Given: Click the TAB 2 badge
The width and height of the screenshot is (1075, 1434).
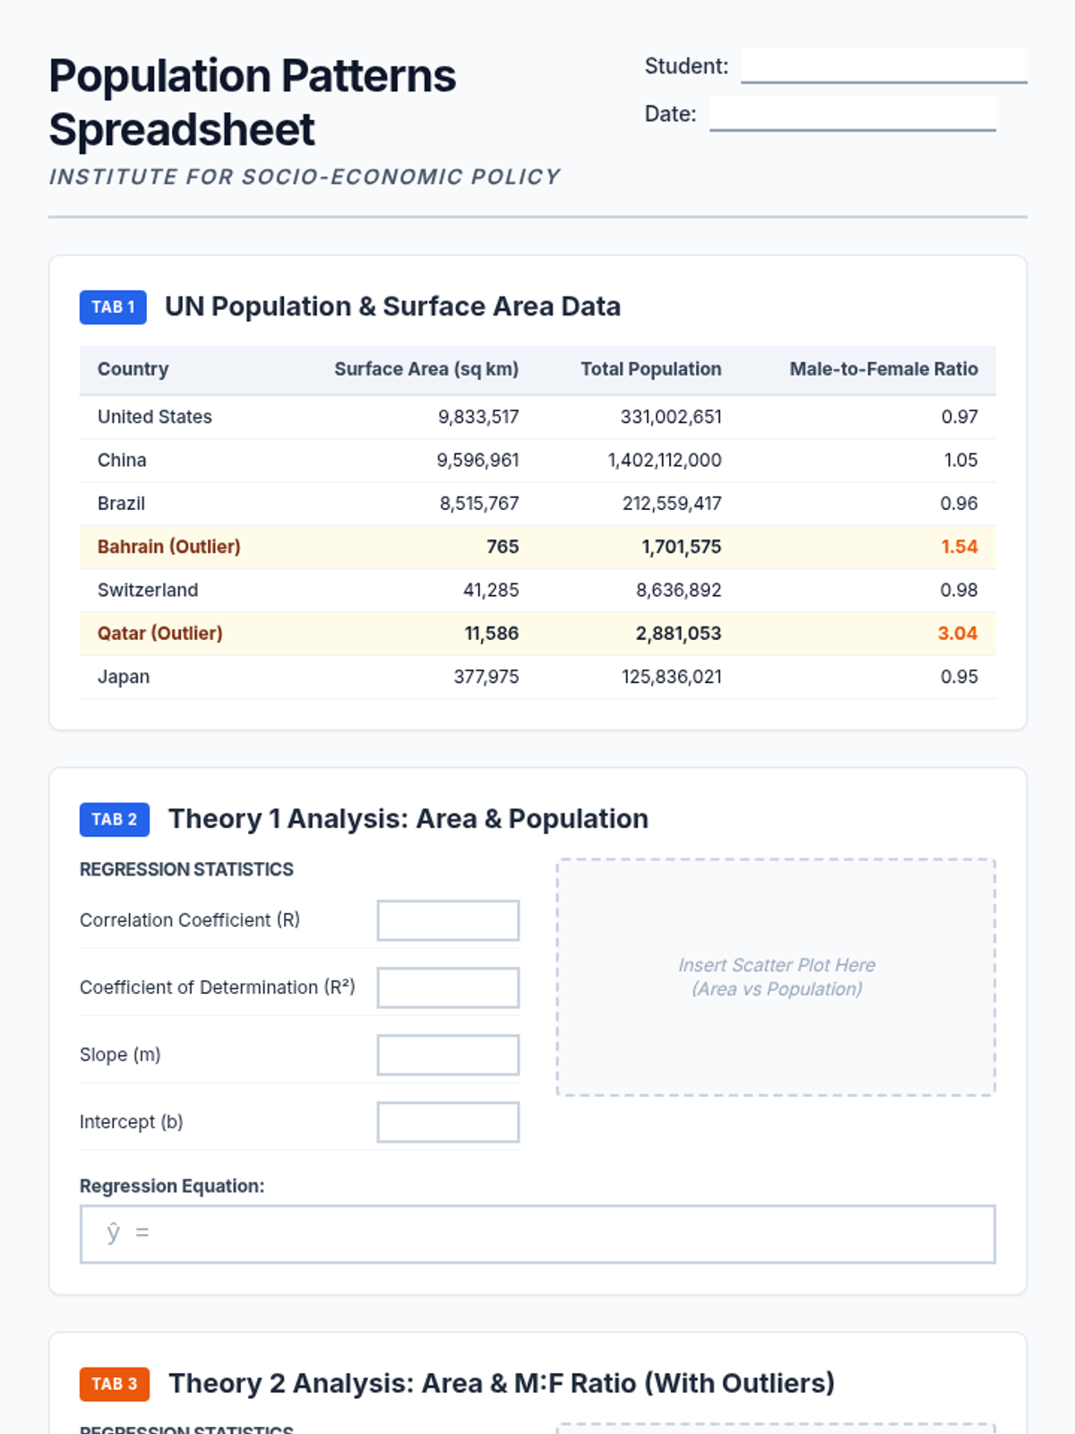Looking at the screenshot, I should click(114, 819).
